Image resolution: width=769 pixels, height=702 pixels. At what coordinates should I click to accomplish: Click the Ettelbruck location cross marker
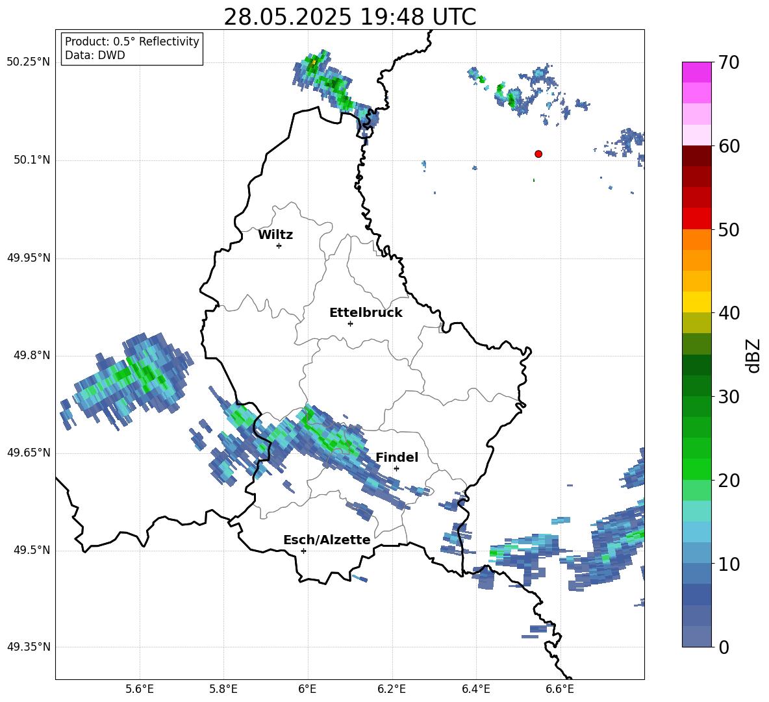(350, 323)
